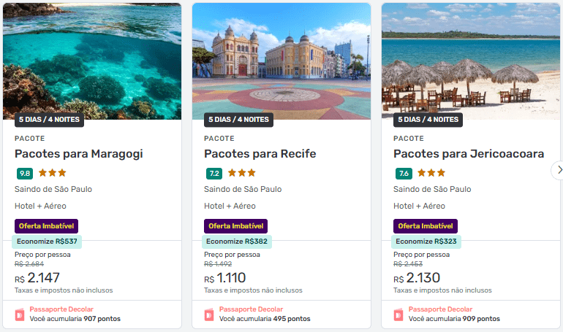The width and height of the screenshot is (563, 332).
Task: Click the star rating on Jericoacoara package
Action: tap(431, 173)
